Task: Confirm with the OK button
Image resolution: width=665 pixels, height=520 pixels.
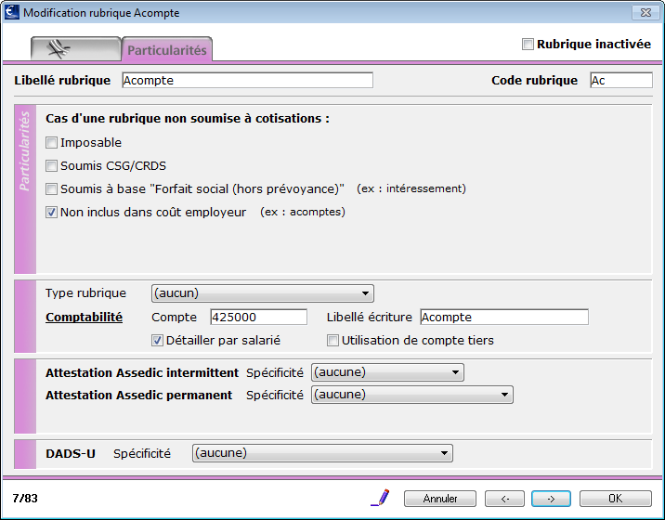Action: coord(616,499)
